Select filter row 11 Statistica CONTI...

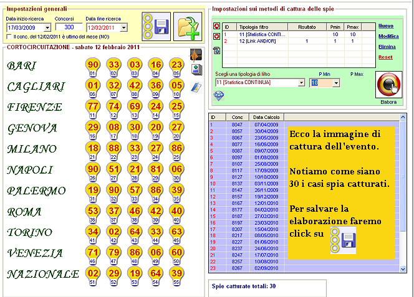tap(299, 34)
